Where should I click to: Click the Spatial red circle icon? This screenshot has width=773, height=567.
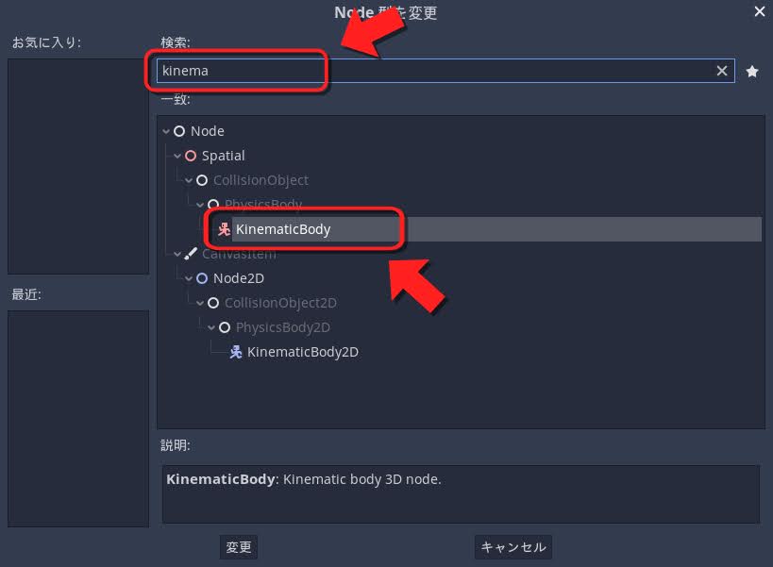point(191,156)
